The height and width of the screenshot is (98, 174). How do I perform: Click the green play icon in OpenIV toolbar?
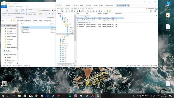click(77, 11)
